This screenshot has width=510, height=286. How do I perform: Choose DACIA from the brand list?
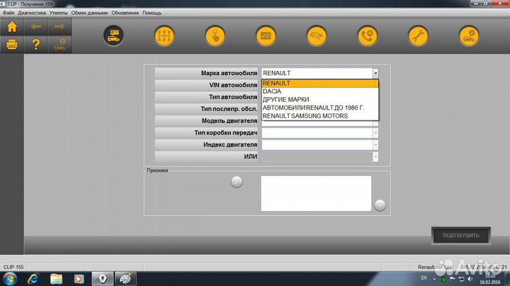[x=272, y=91]
